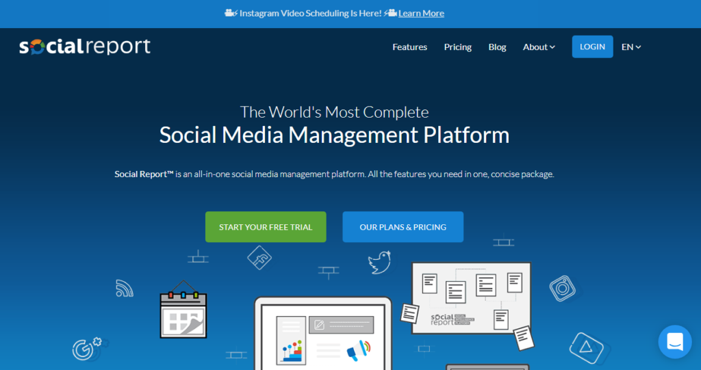This screenshot has width=701, height=370.
Task: Open the Features page
Action: (409, 47)
